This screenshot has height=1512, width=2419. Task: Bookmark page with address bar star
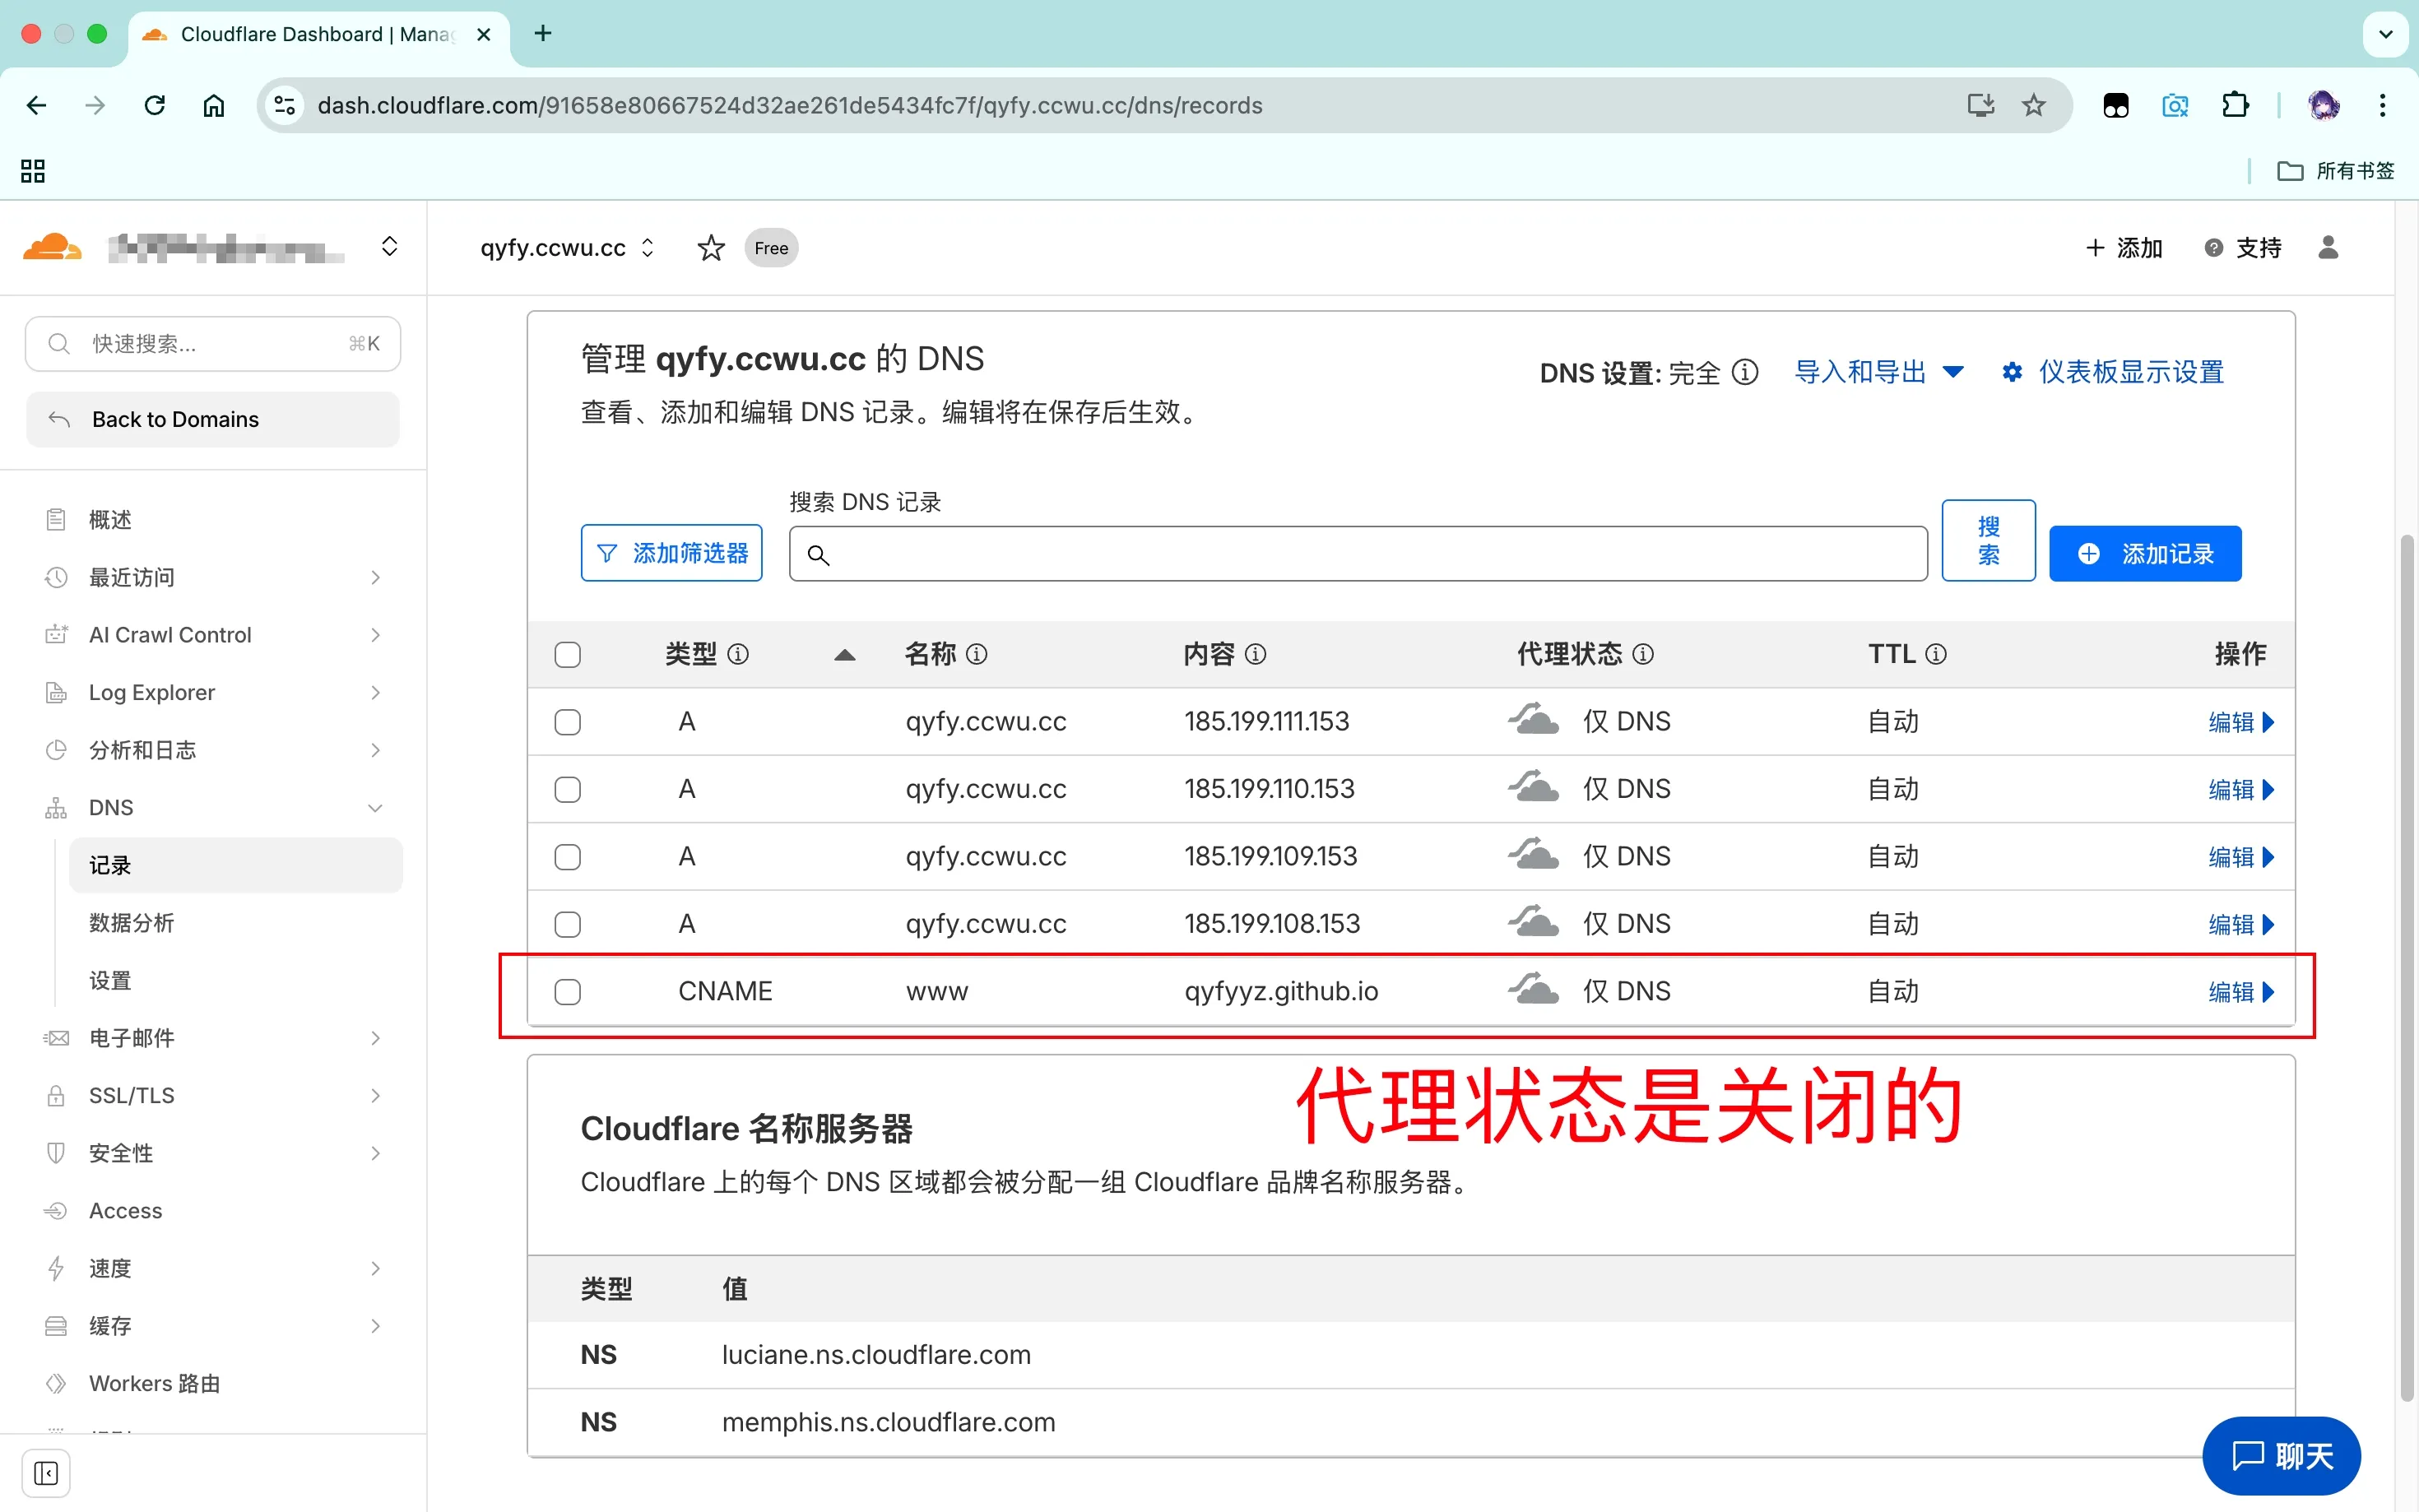(2033, 105)
